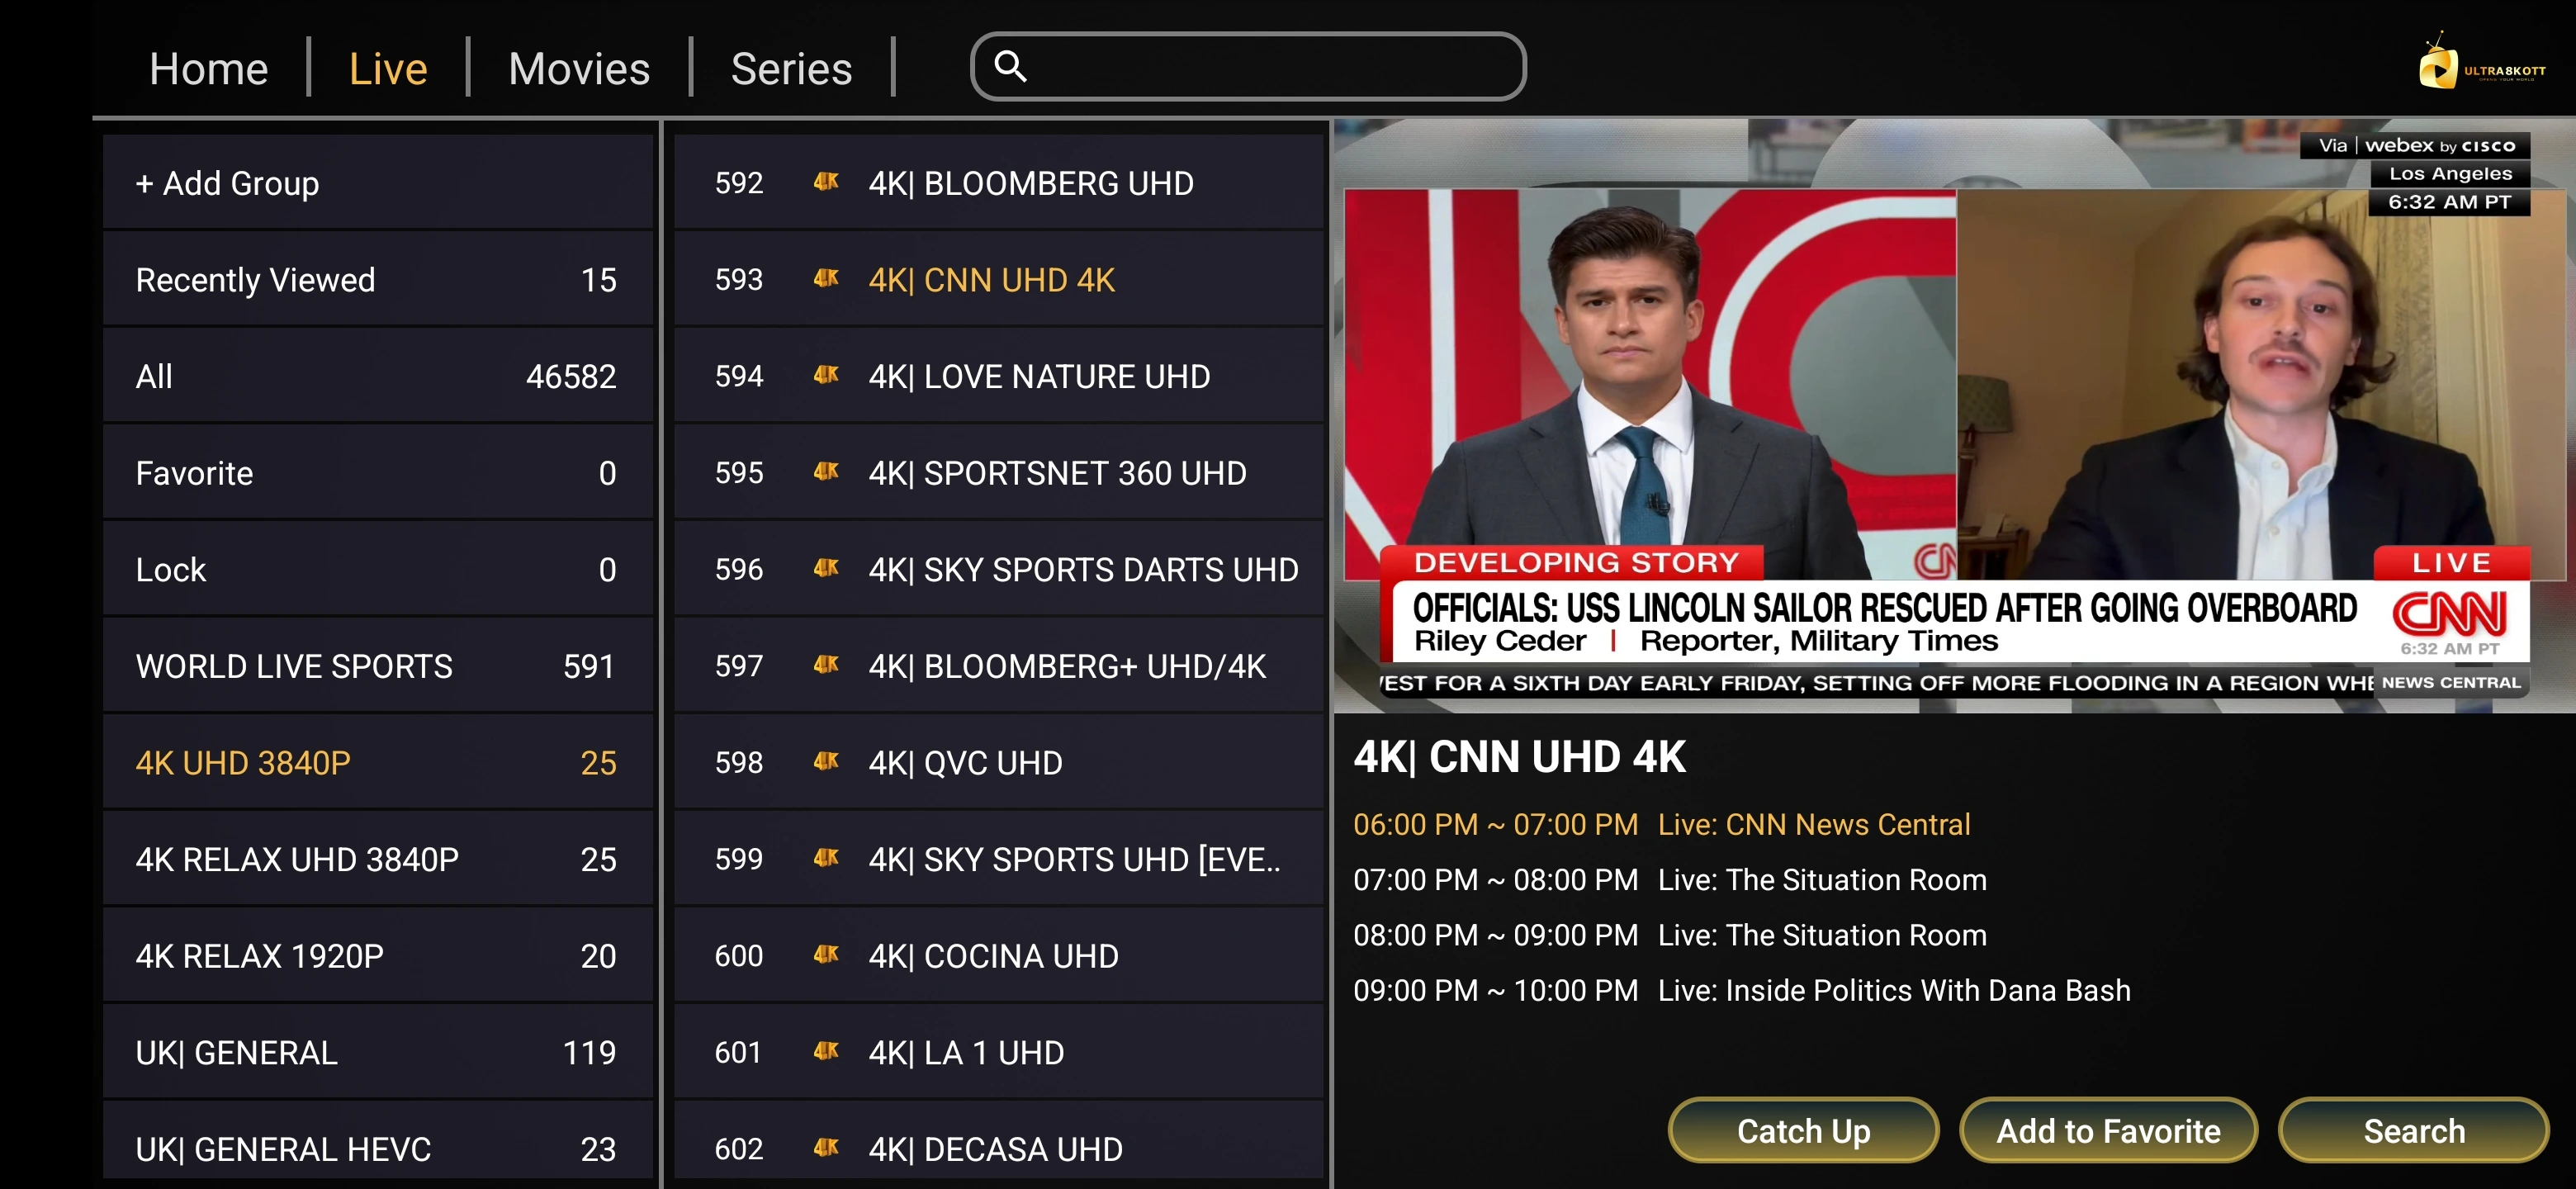Select channel 4K| CNN UHD 4K in list
Image resolution: width=2576 pixels, height=1189 pixels.
(x=998, y=280)
